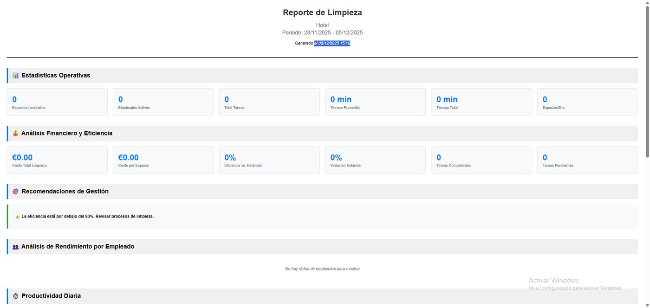Click the Variación Estándar card
Image resolution: width=650 pixels, height=308 pixels.
pyautogui.click(x=375, y=160)
